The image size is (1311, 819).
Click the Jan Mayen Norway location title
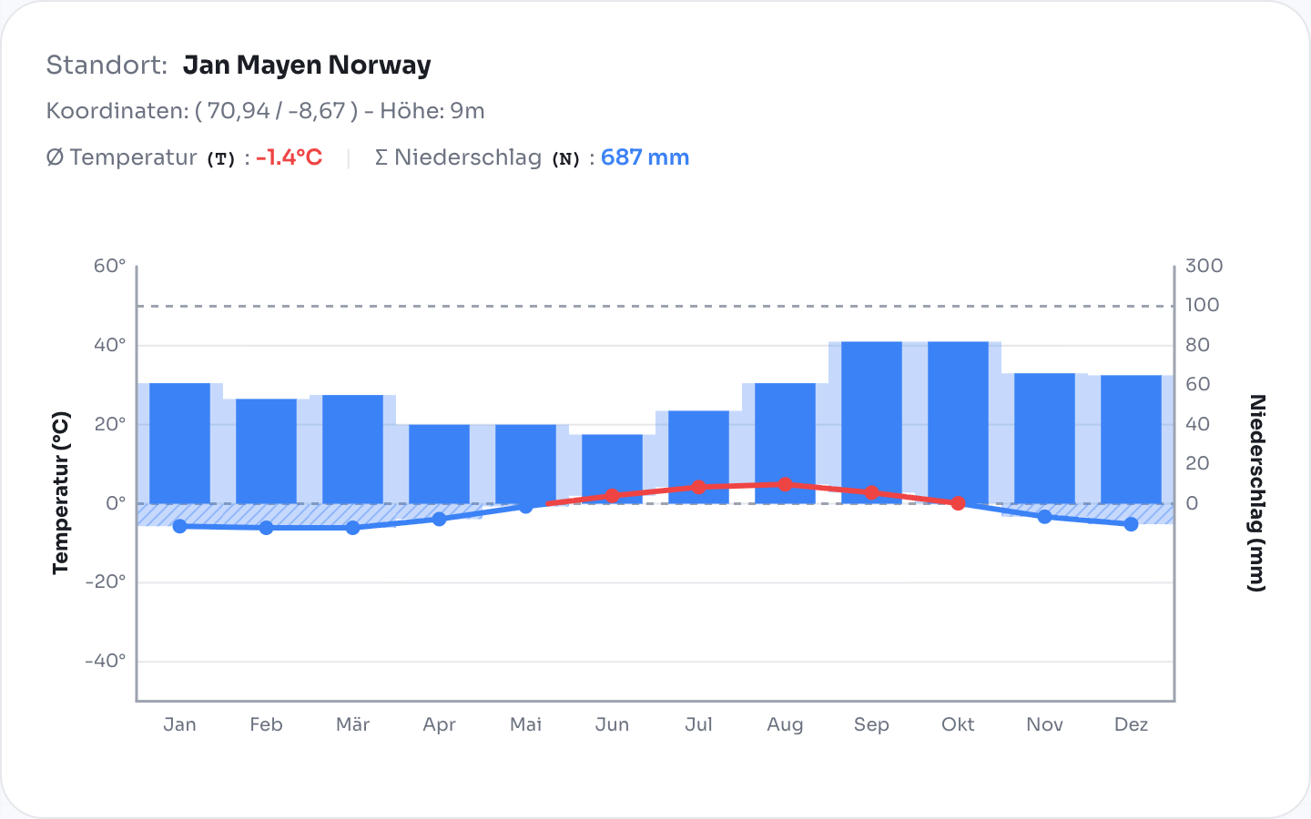307,66
